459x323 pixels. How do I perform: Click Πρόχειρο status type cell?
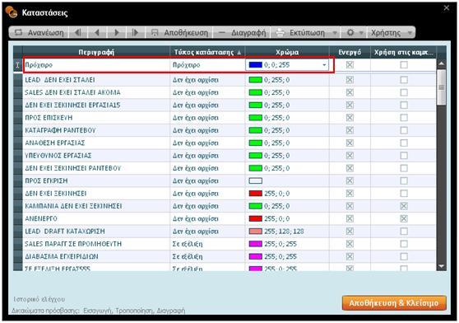207,65
